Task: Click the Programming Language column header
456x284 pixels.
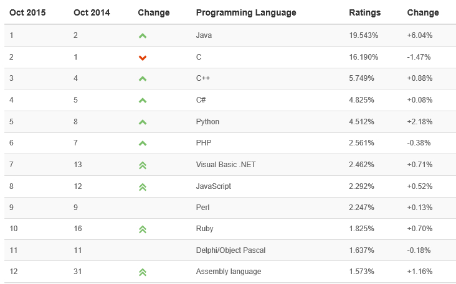Action: pyautogui.click(x=246, y=12)
